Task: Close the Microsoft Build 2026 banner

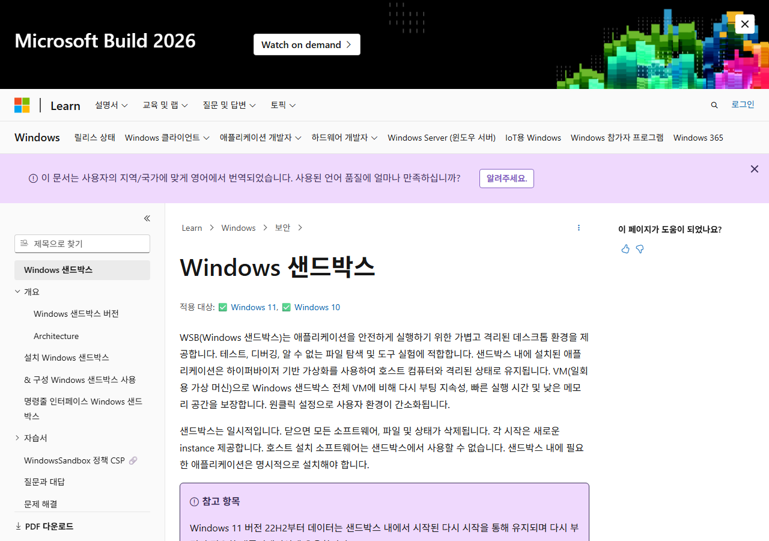Action: click(x=745, y=24)
